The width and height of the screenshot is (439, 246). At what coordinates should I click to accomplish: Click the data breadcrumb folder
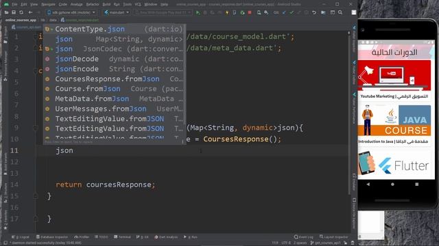coord(53,20)
